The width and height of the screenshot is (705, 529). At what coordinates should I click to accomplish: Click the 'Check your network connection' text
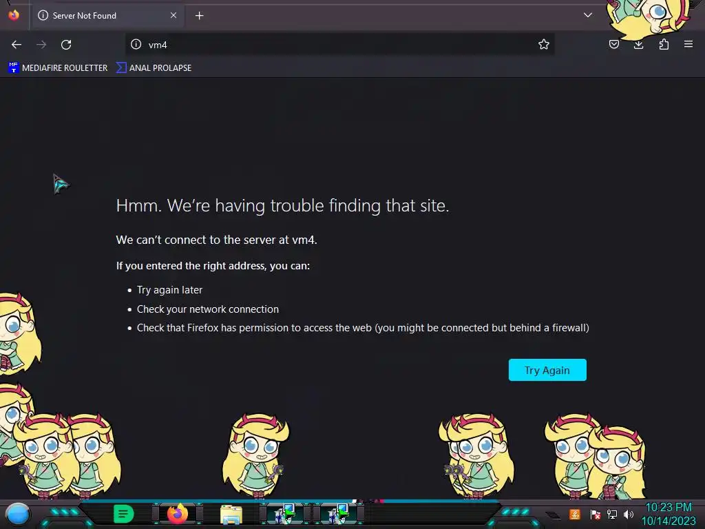coord(208,309)
